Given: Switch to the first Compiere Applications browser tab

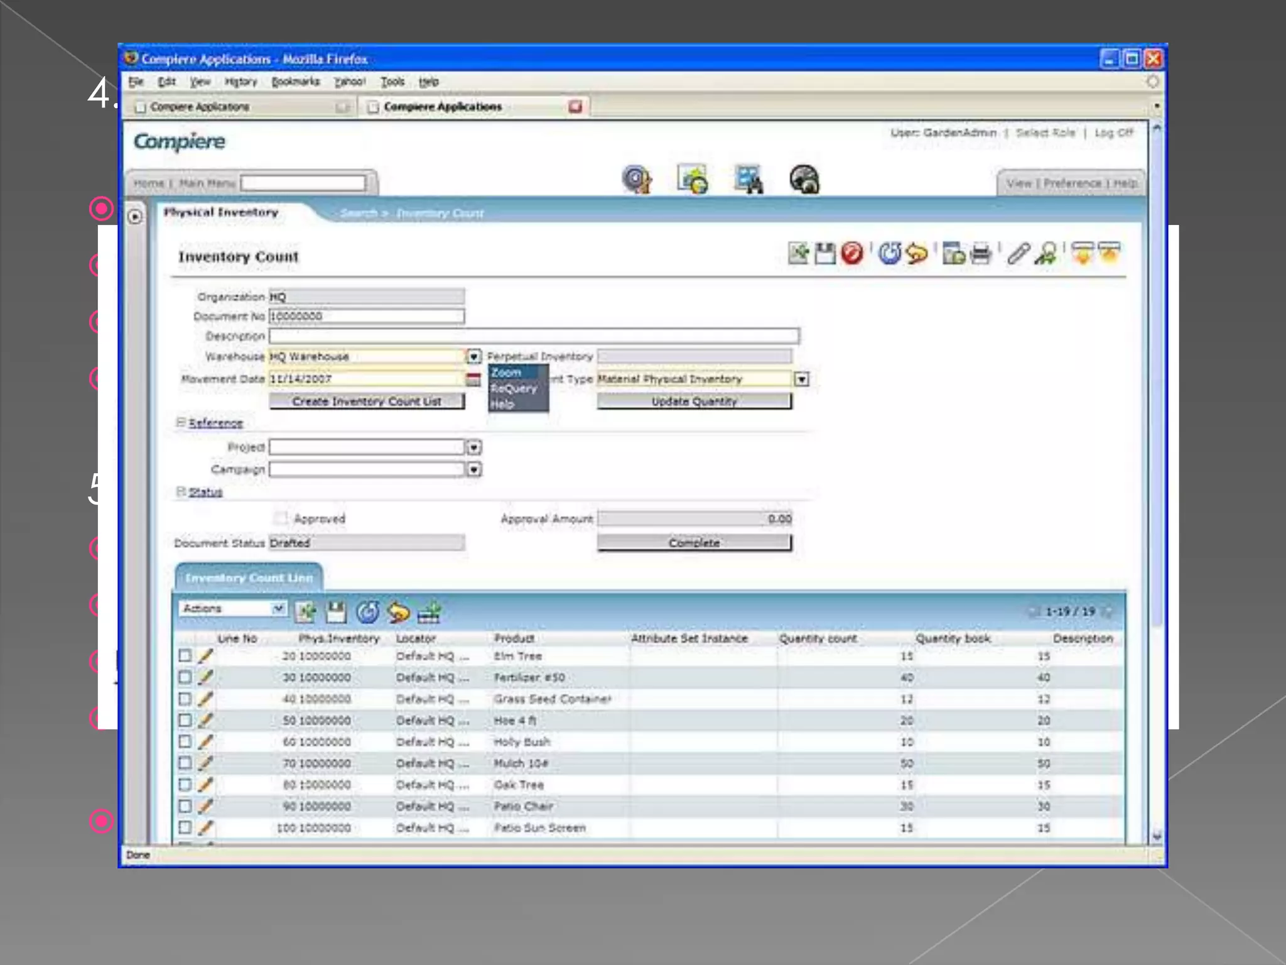Looking at the screenshot, I should pyautogui.click(x=241, y=107).
